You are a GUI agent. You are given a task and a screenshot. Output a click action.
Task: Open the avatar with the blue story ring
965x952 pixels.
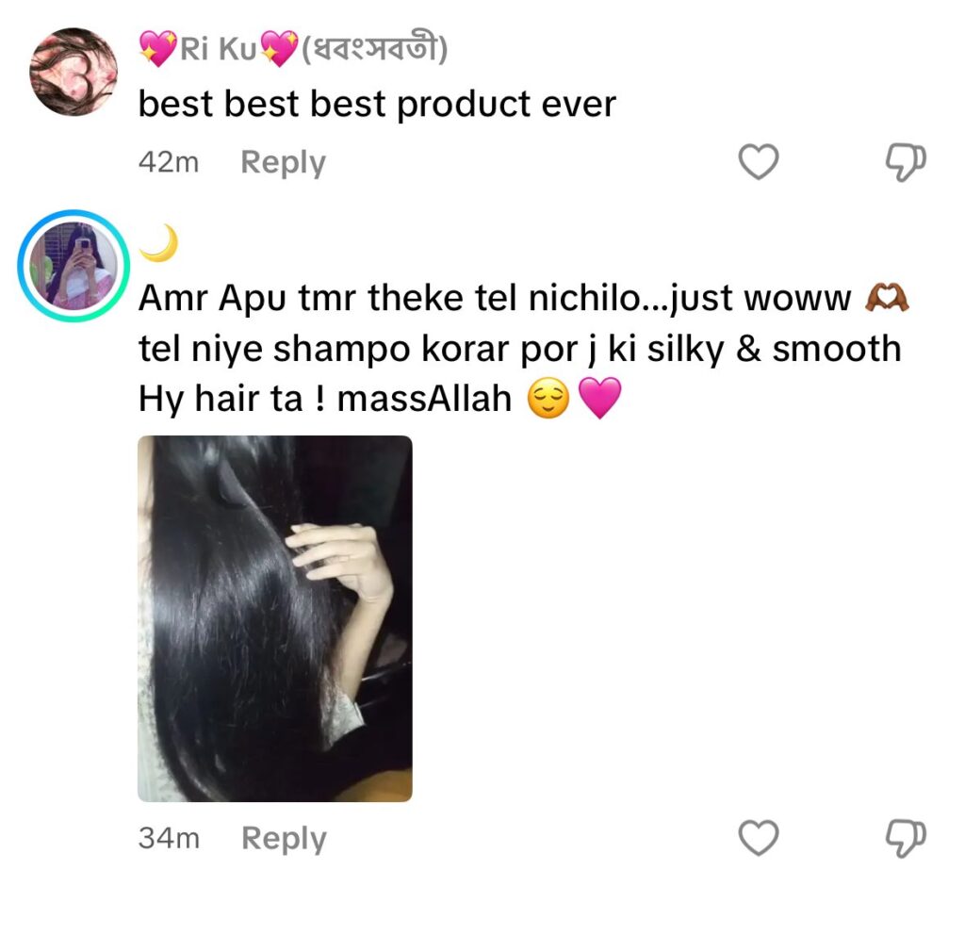[74, 266]
